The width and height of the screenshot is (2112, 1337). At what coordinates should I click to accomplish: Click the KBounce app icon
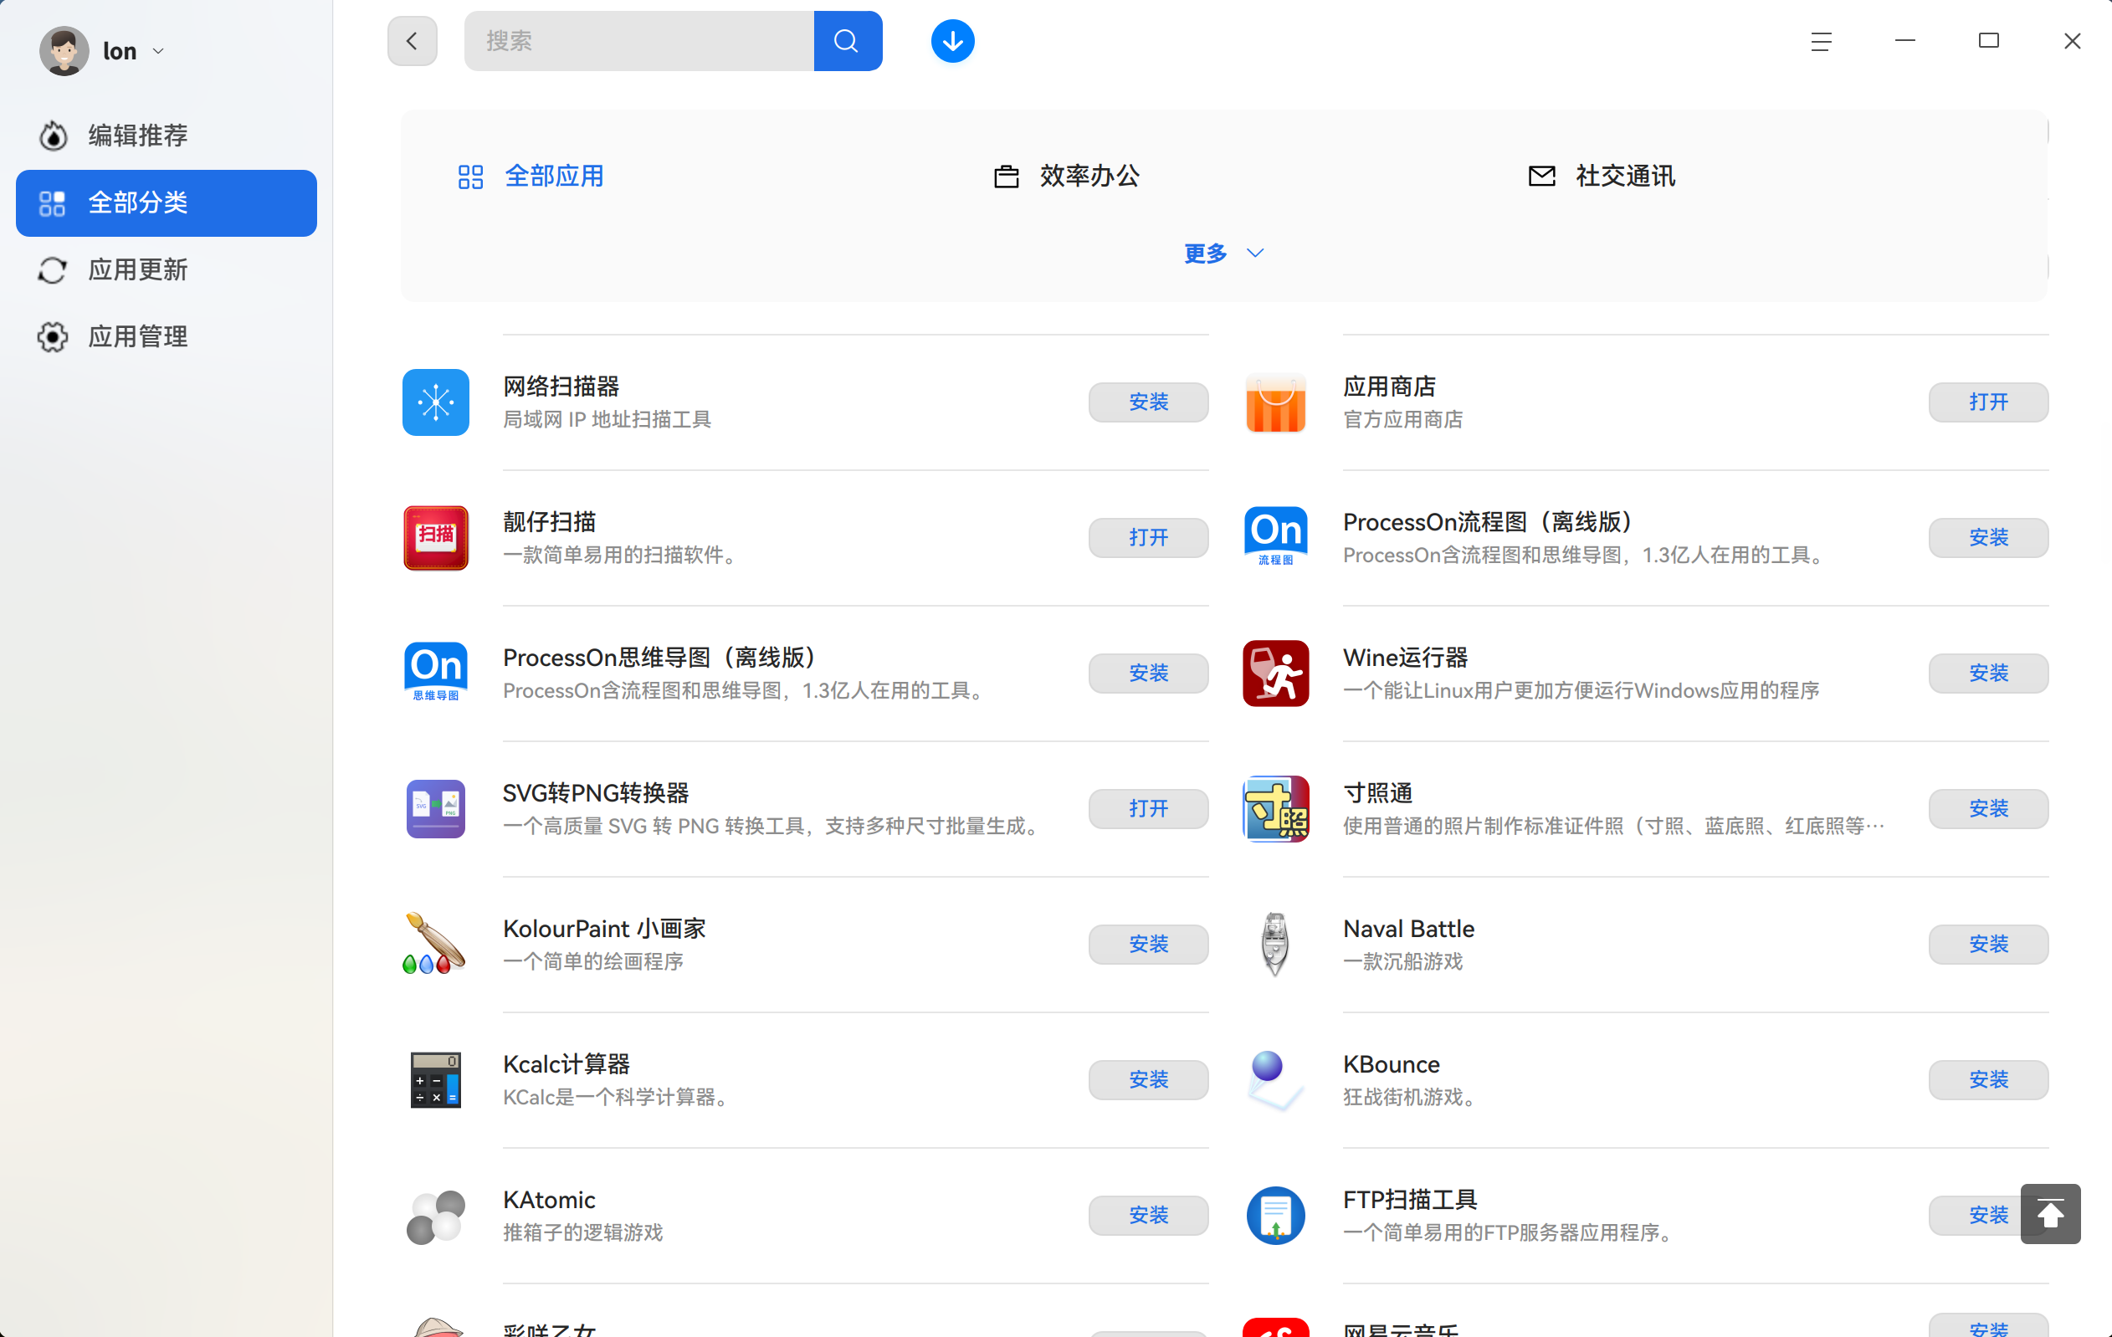(1275, 1079)
